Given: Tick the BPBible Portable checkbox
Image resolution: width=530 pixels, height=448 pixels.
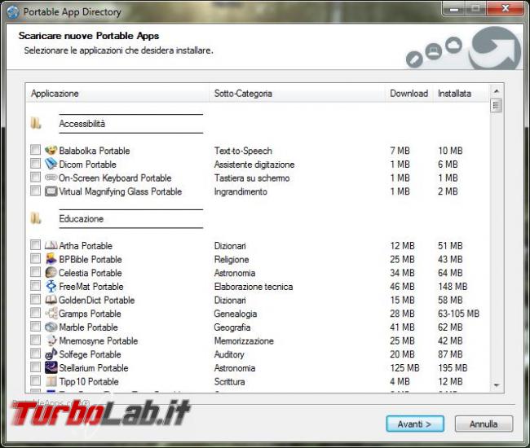Looking at the screenshot, I should pos(35,258).
